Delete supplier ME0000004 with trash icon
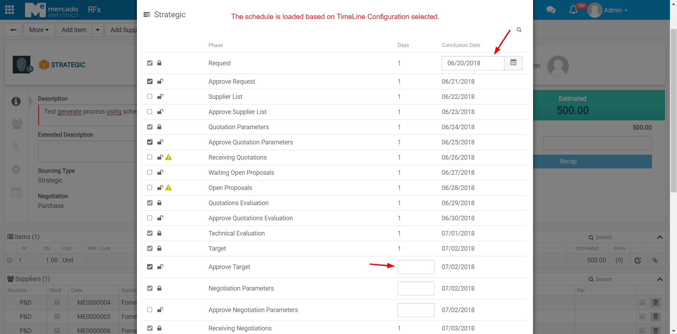677x334 pixels. (x=655, y=303)
